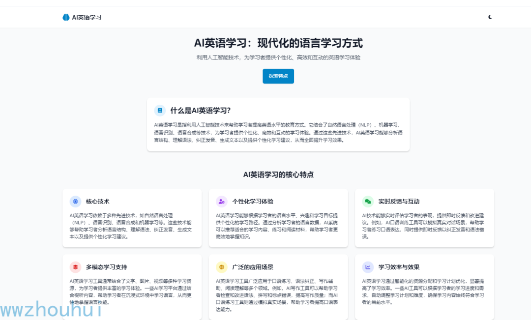Click the description paragraph in 什么是AI英语学习 card
The image size is (531, 320).
tap(278, 132)
